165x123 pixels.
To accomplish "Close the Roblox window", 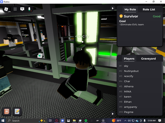I will 161,2.
